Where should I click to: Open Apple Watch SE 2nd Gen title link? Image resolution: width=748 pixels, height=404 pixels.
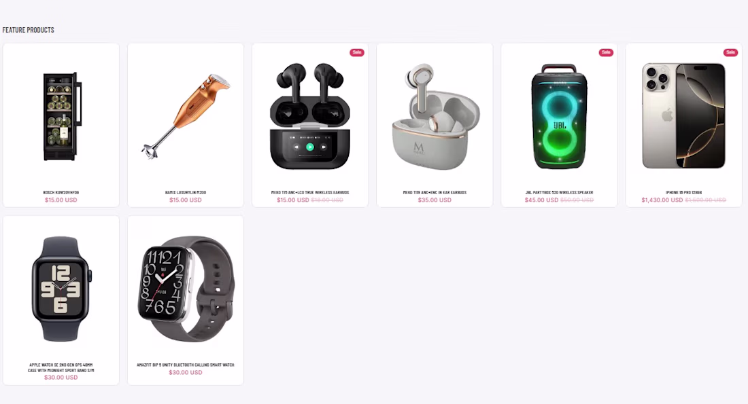[61, 367]
